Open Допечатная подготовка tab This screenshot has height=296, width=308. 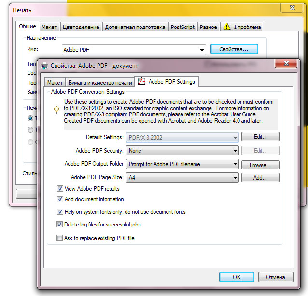coord(135,27)
